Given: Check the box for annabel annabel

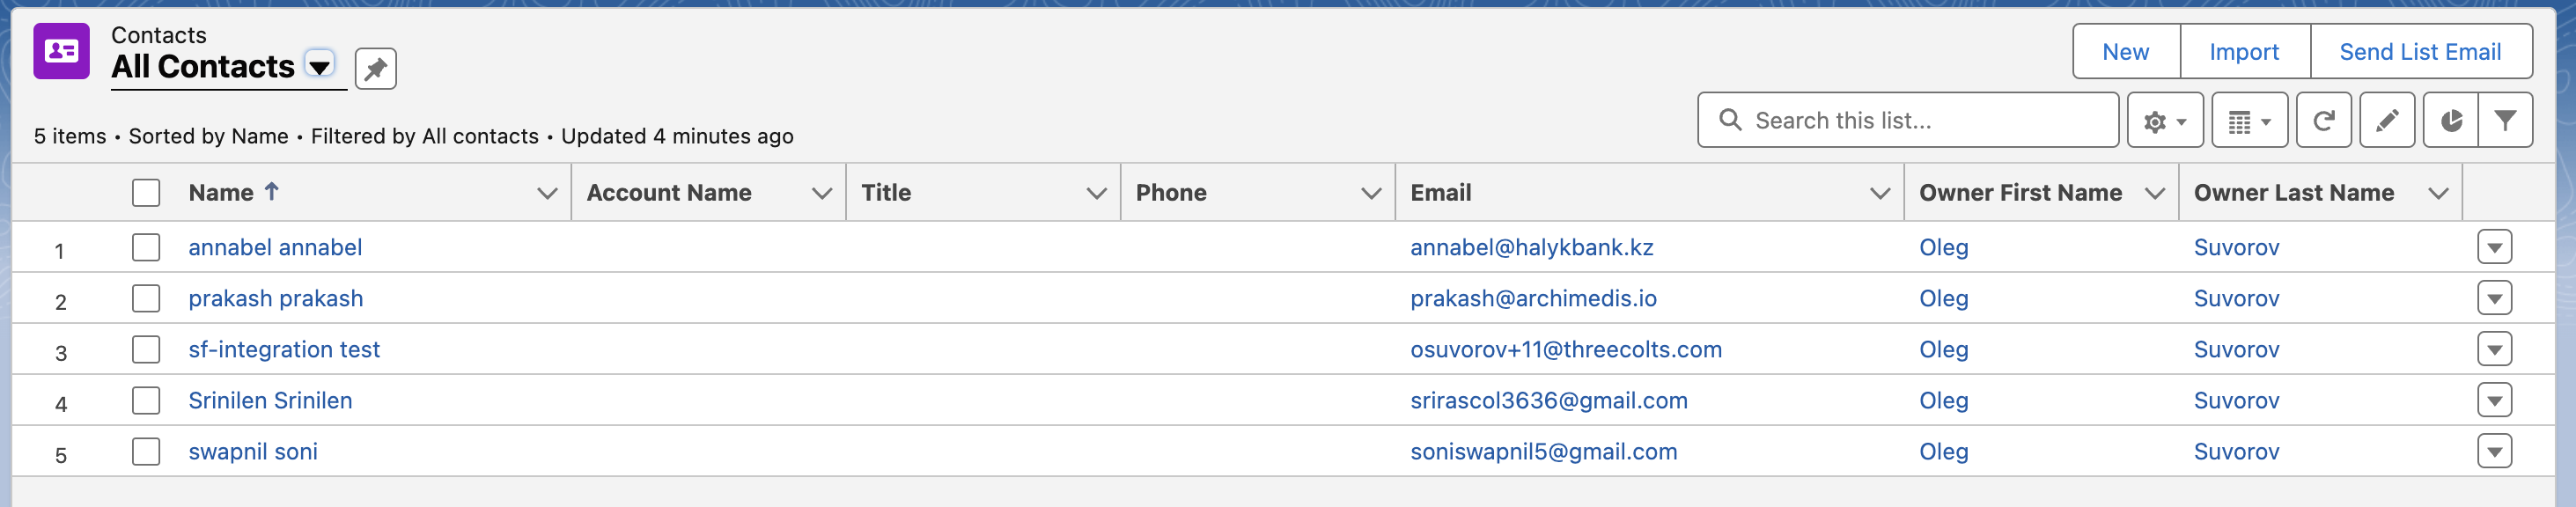Looking at the screenshot, I should [146, 247].
